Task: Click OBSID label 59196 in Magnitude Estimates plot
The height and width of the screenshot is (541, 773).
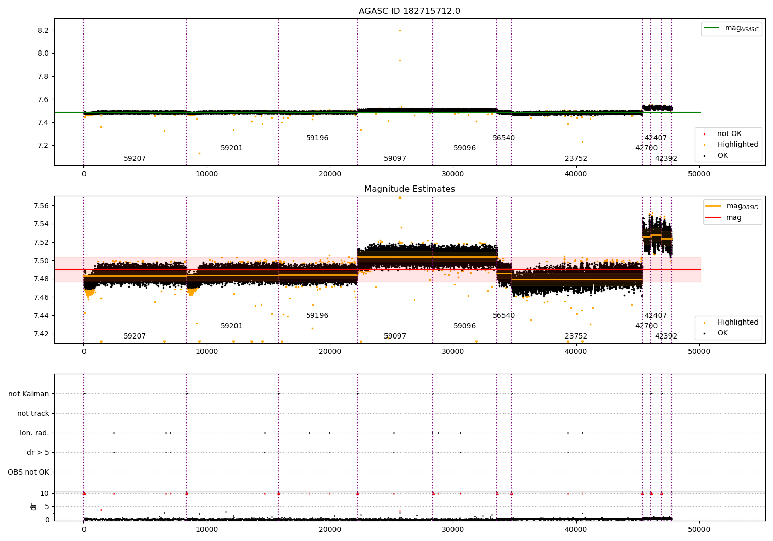Action: click(317, 316)
